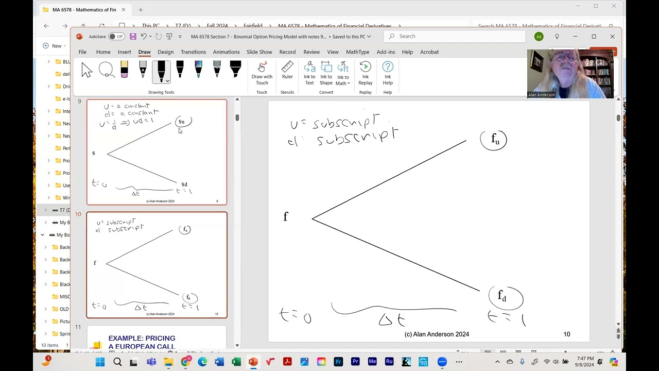This screenshot has width=659, height=371.
Task: Select slide 10 thumbnail
Action: [157, 265]
